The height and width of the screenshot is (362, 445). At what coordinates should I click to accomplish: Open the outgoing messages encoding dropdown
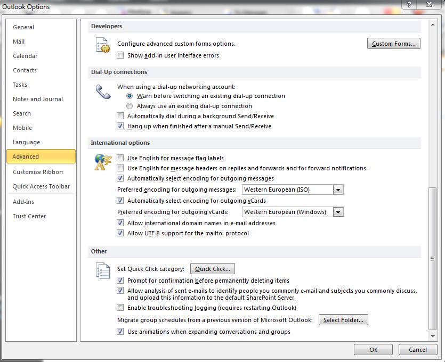click(x=337, y=189)
